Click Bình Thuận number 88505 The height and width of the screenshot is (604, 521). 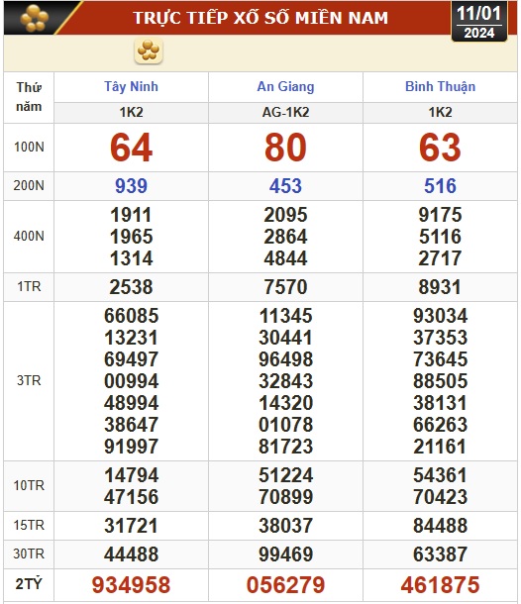[x=440, y=381]
